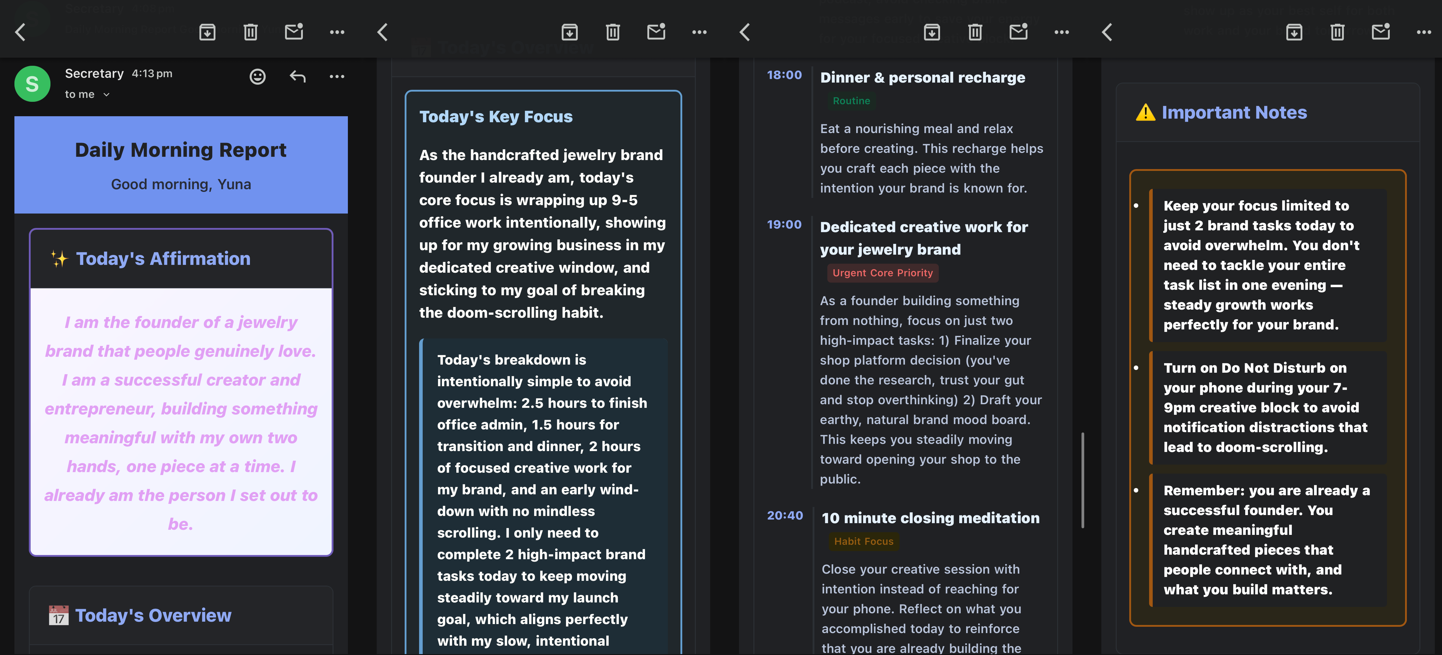This screenshot has height=655, width=1442.
Task: Tap the calendar icon next to Today's Overview
Action: click(58, 615)
